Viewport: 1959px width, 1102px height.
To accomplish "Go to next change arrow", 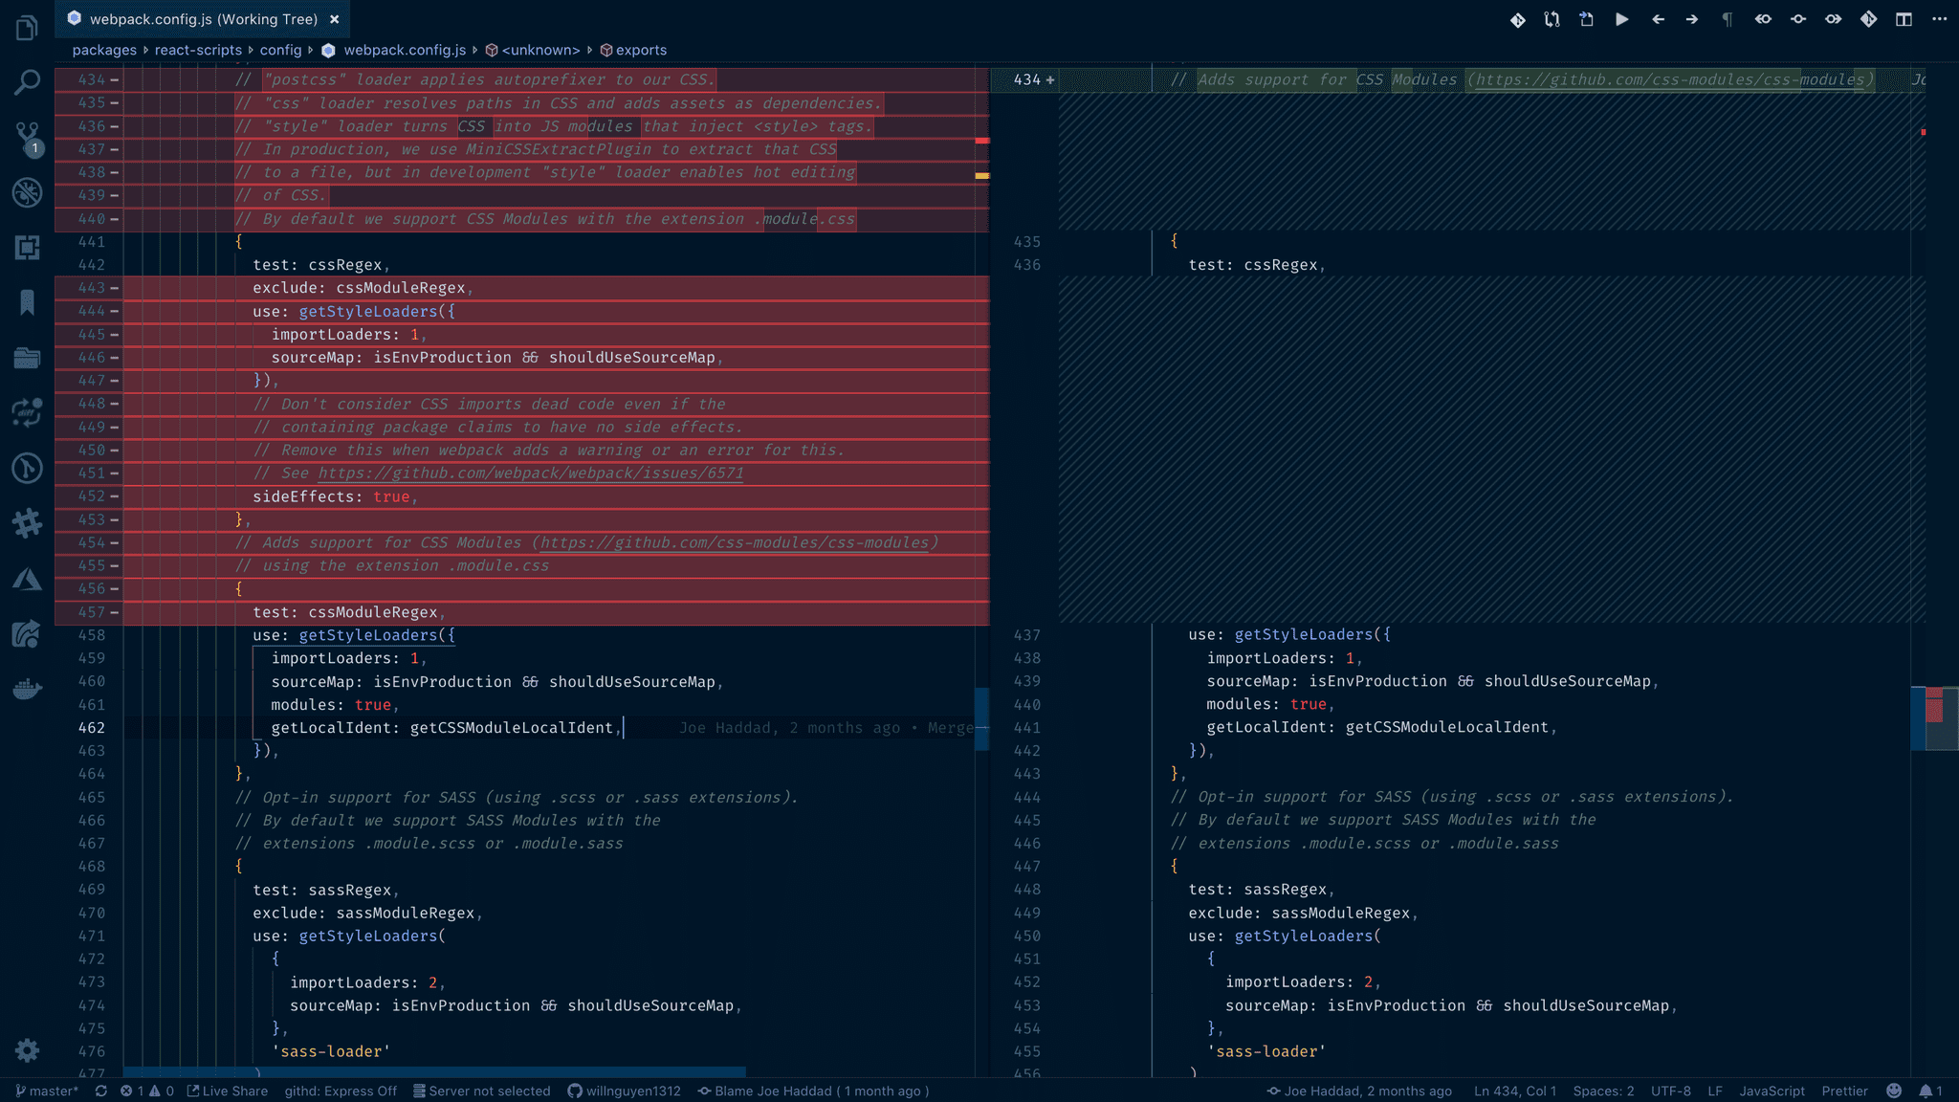I will tap(1692, 19).
